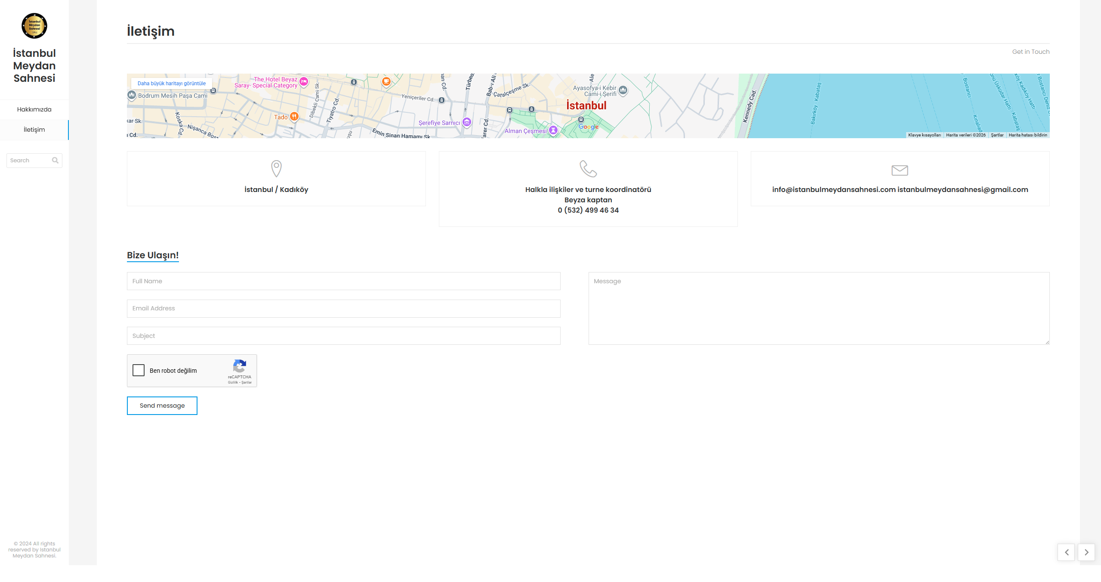
Task: Click the Ayasofya-i Kebir Cami marker icon
Action: [x=623, y=90]
